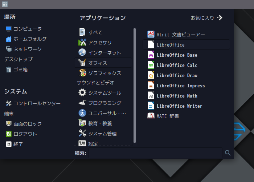Click the LibreOffice Draw icon
The height and width of the screenshot is (182, 254).
pyautogui.click(x=151, y=75)
